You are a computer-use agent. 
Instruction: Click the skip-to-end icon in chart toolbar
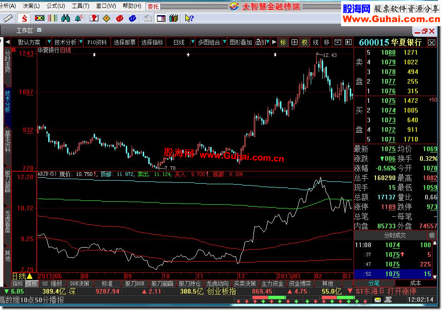[x=348, y=42]
